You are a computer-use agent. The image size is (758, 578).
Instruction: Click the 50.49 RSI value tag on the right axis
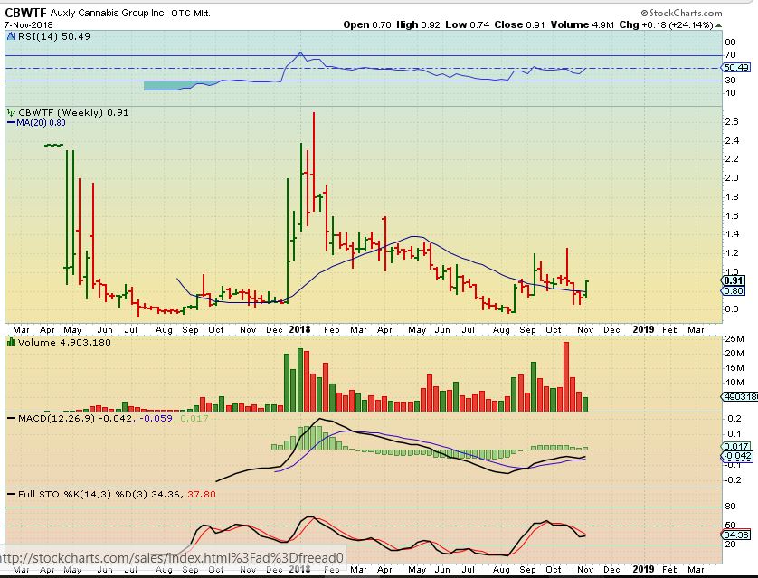click(x=736, y=68)
